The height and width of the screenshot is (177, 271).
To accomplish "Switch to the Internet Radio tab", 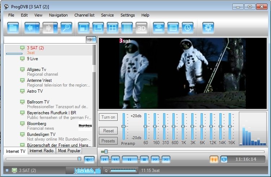I will pos(41,151).
